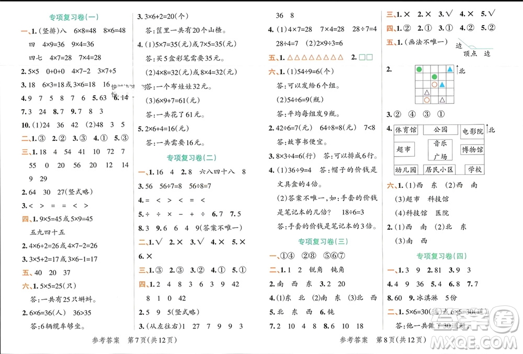Click the equation (2)54÷6=9(瓶)
Image resolution: width=523 pixels, height=354 pixels.
coord(300,100)
